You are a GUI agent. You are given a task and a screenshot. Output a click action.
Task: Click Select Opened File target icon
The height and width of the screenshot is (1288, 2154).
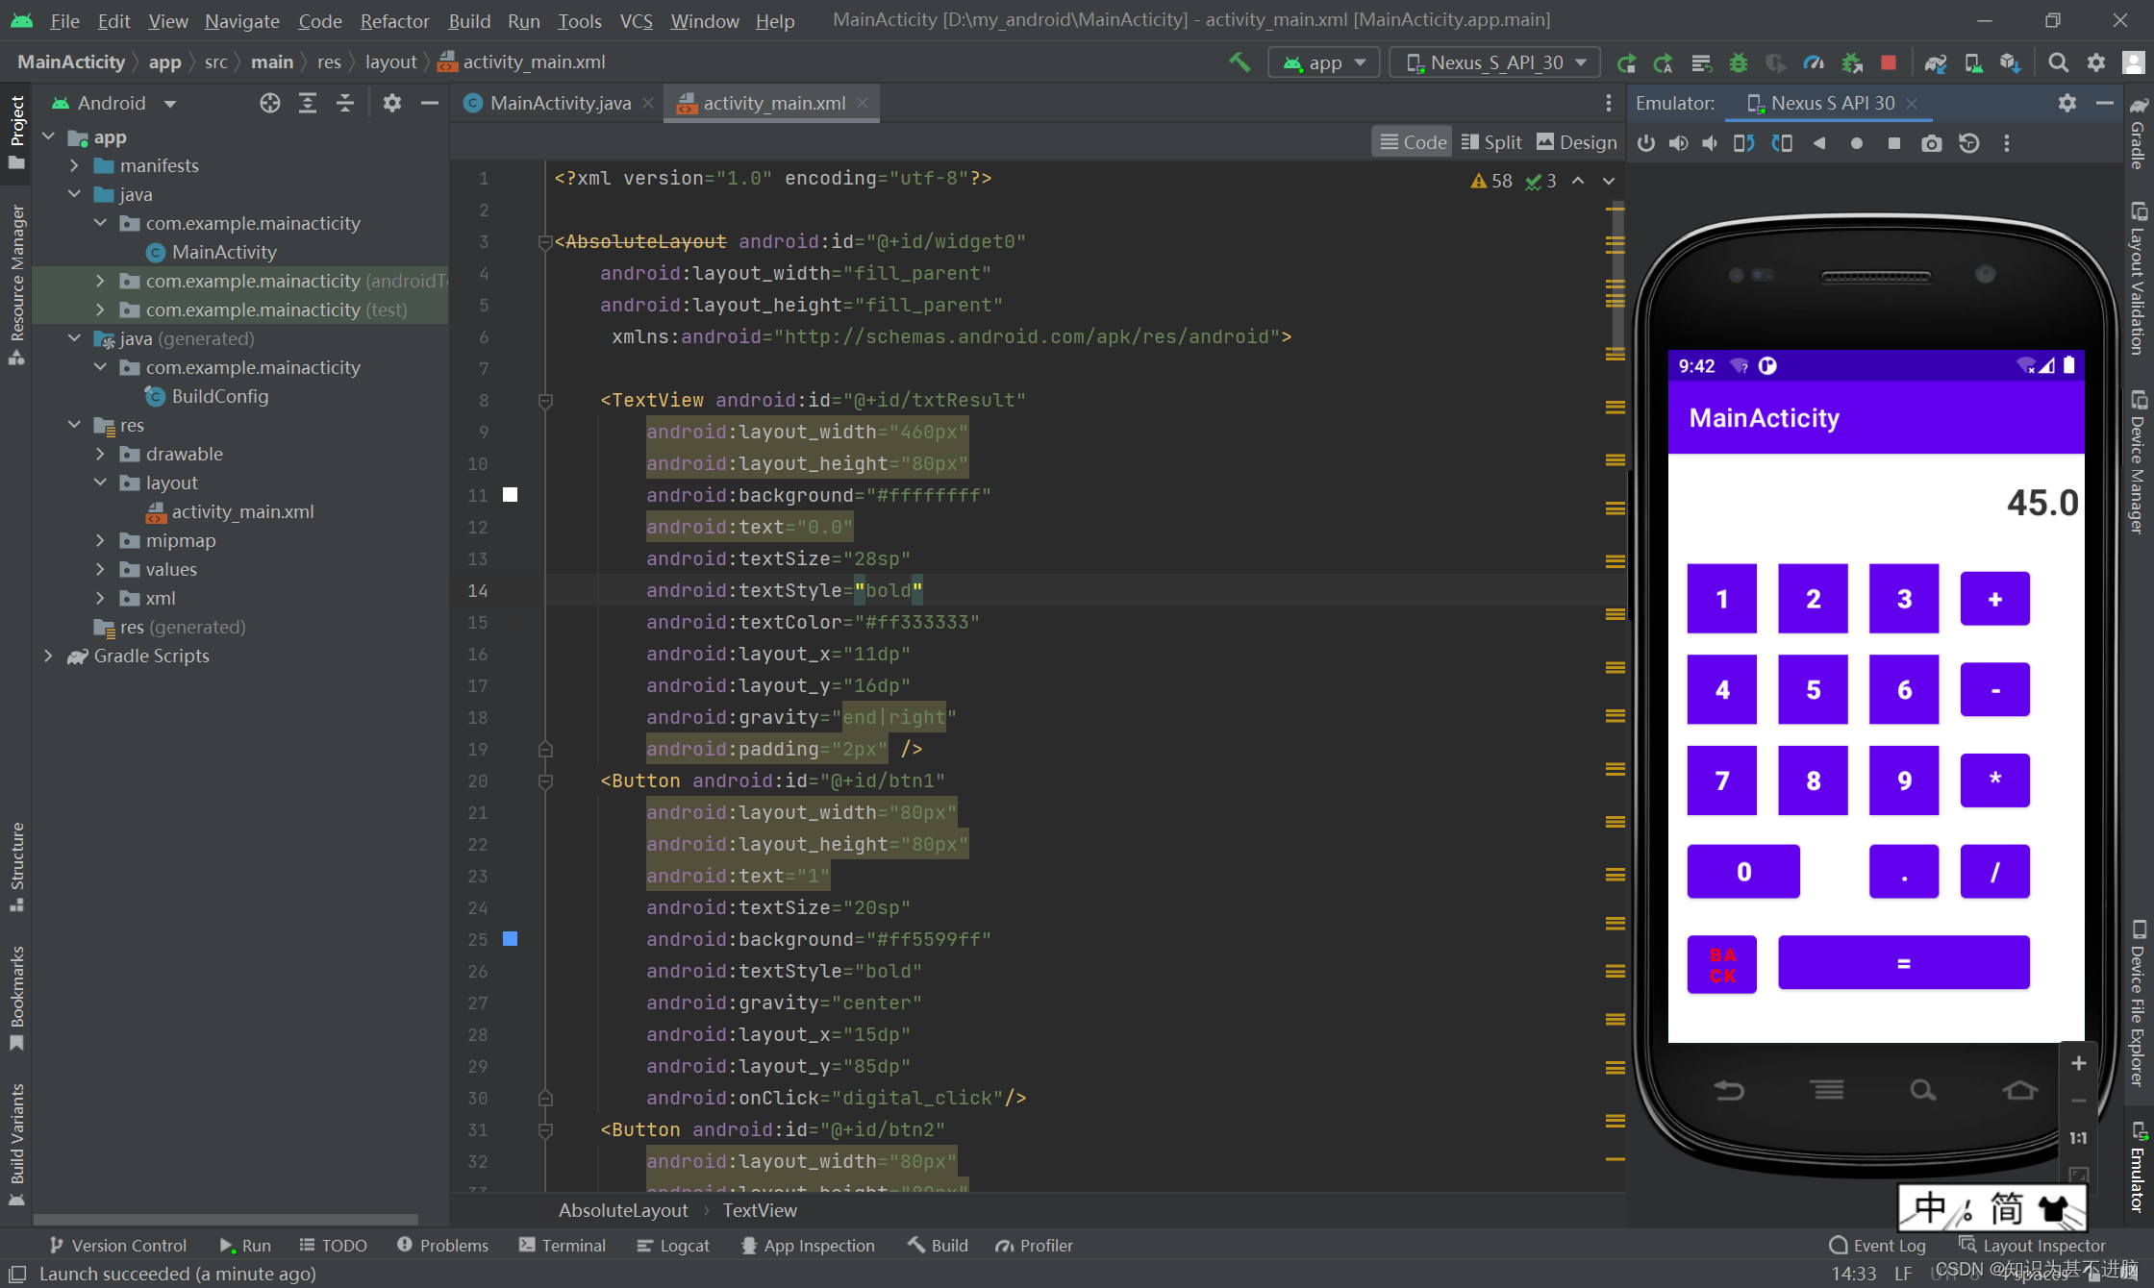tap(270, 103)
